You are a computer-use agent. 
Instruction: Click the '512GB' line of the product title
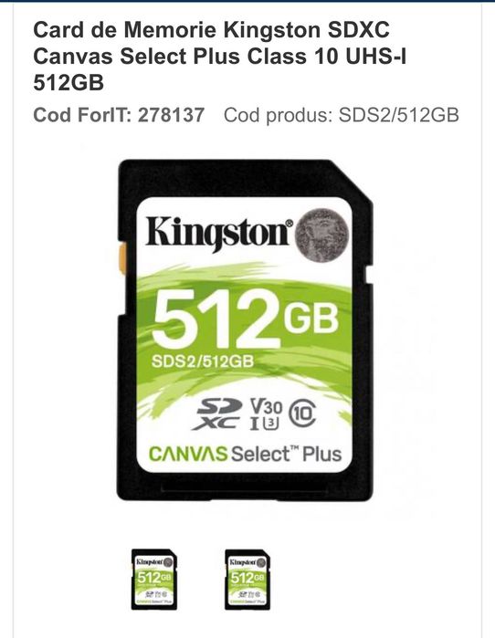coord(68,82)
